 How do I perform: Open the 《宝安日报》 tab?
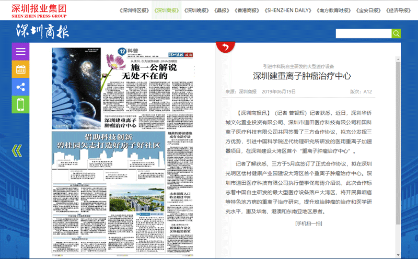[x=368, y=10]
